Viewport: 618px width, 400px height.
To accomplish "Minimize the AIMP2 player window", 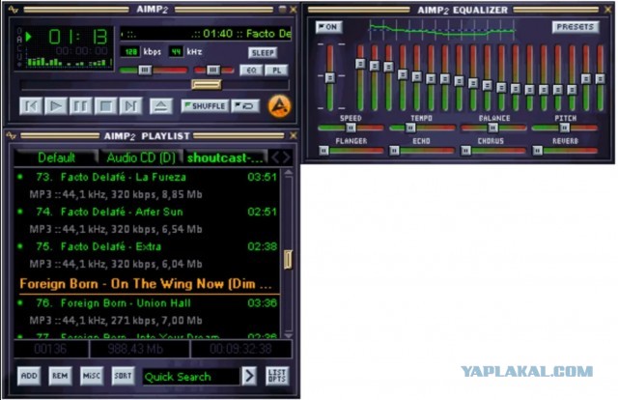I will [282, 9].
